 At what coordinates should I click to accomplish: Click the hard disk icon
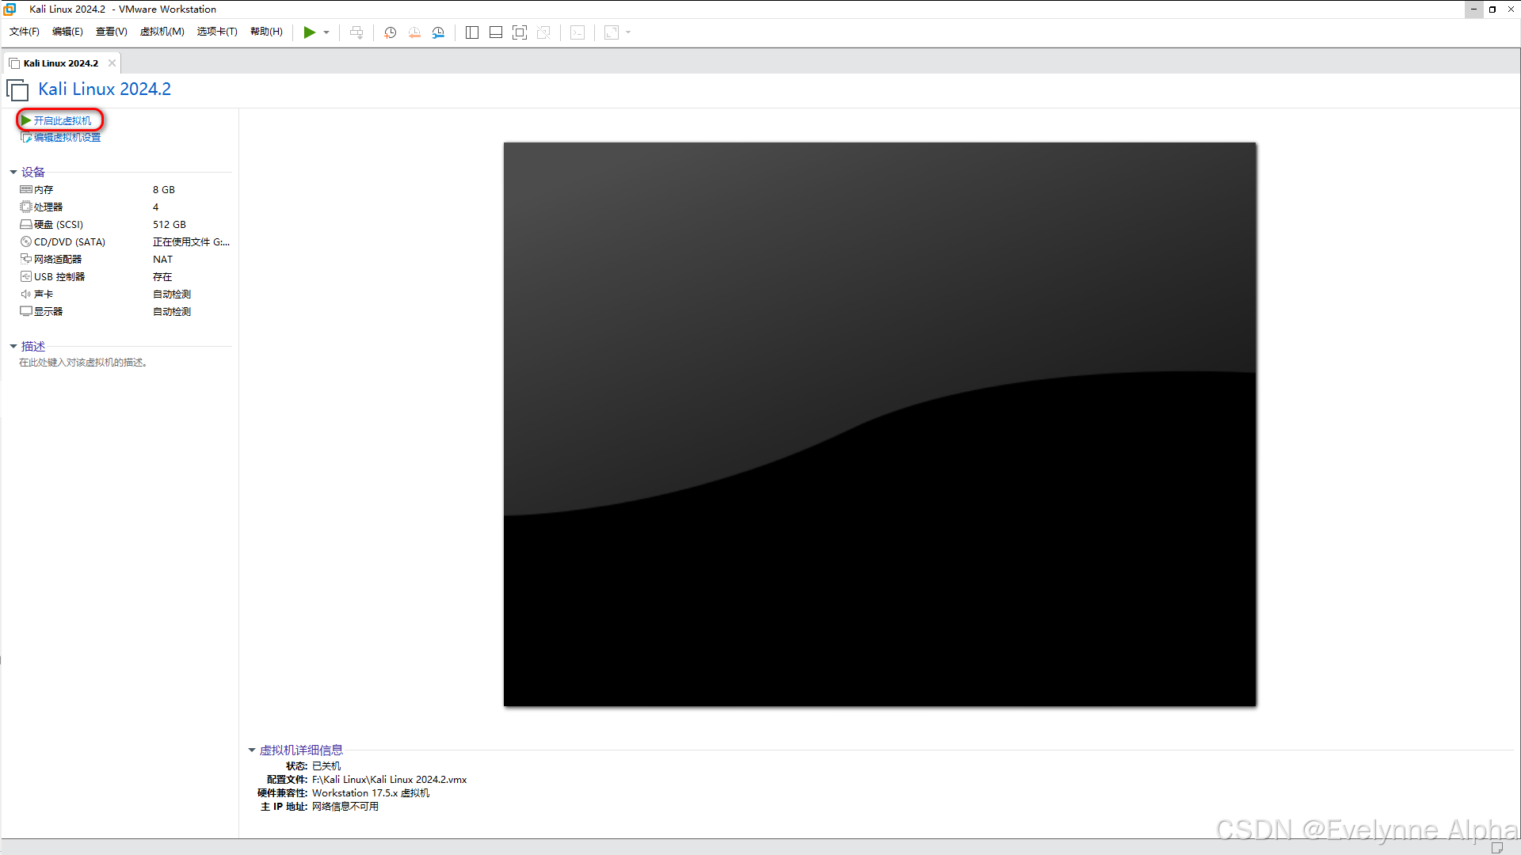26,225
